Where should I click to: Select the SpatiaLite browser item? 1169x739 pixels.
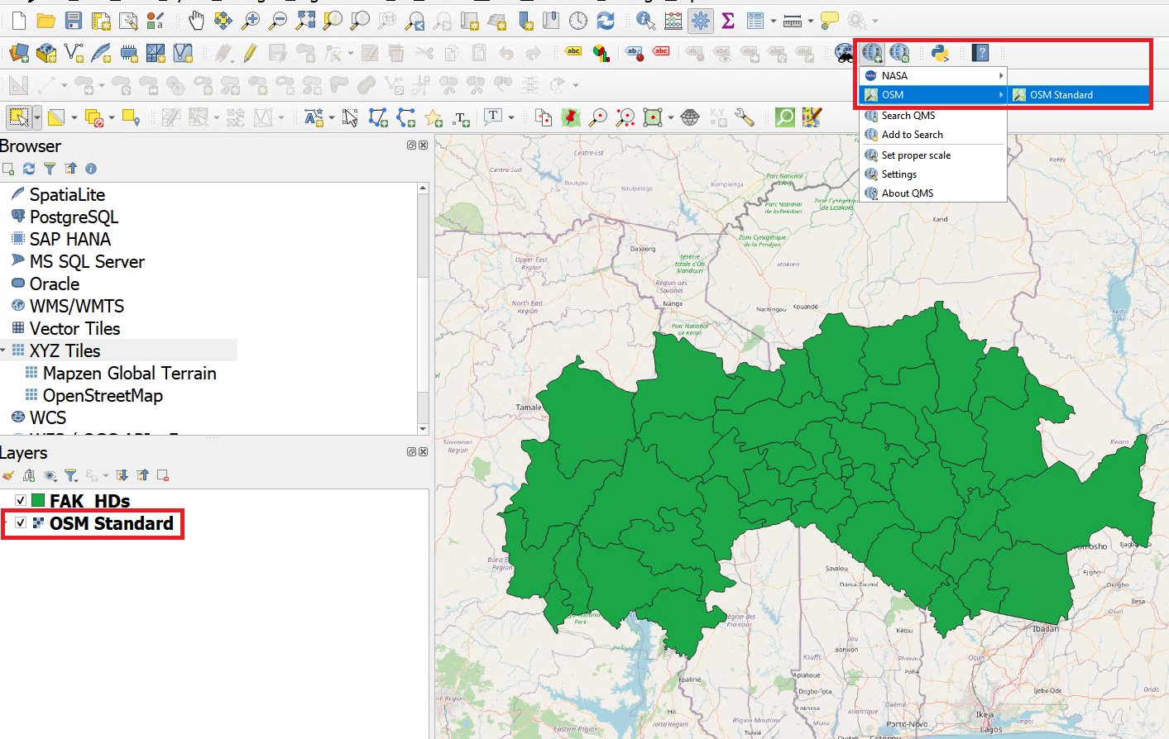pos(67,194)
